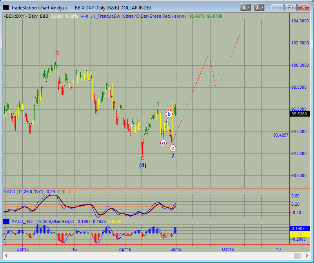Click the 0.80 MACD axis label
The width and height of the screenshot is (314, 263).
tap(296, 196)
